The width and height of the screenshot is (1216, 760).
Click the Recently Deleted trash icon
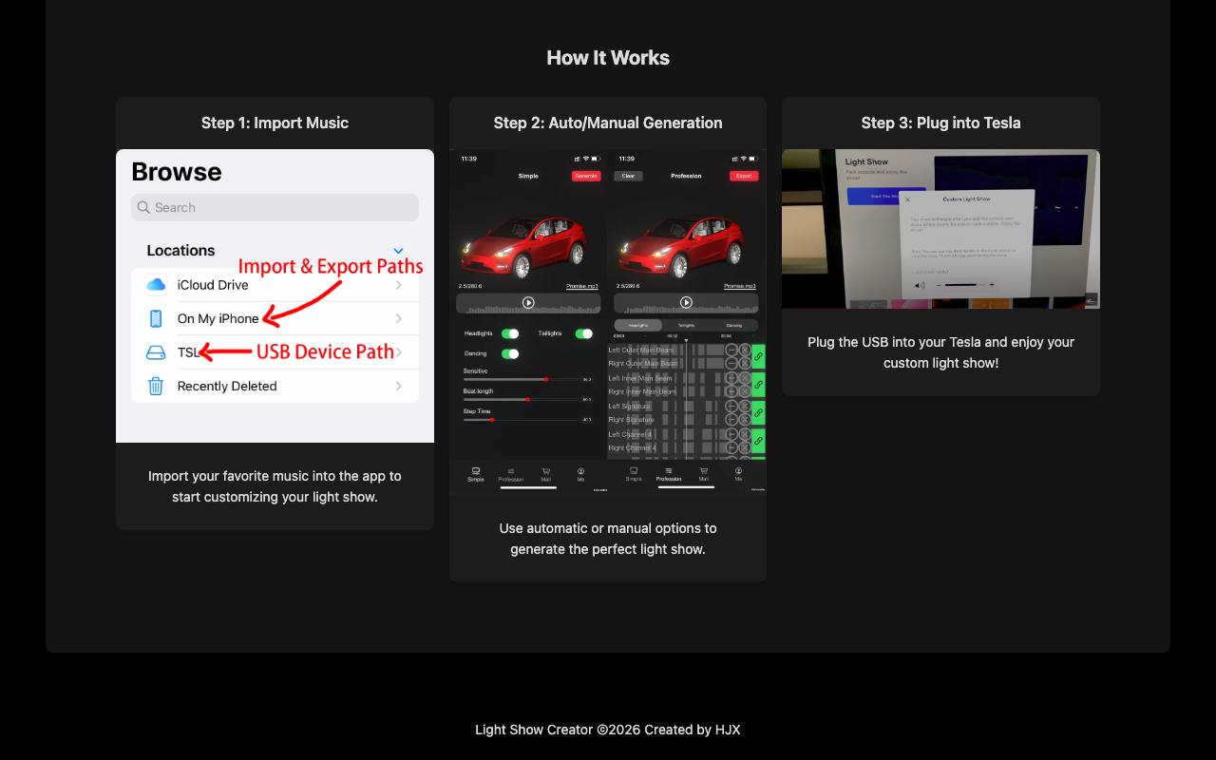point(156,386)
